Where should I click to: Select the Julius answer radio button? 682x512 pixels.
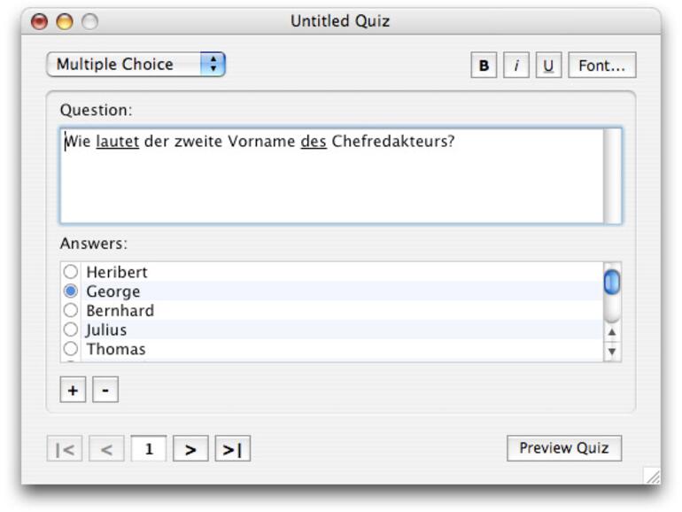71,330
